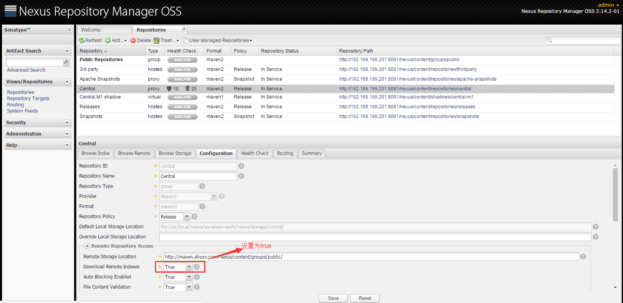This screenshot has height=303, width=623.
Task: Switch to Browse Storage tab
Action: (x=175, y=153)
